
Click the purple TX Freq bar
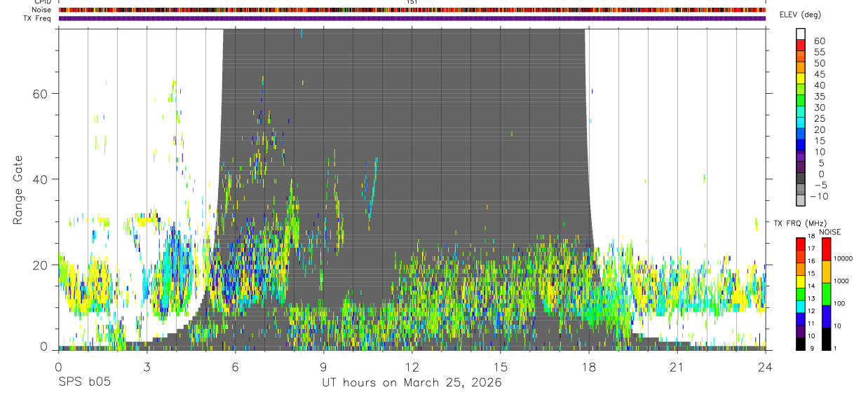point(412,18)
